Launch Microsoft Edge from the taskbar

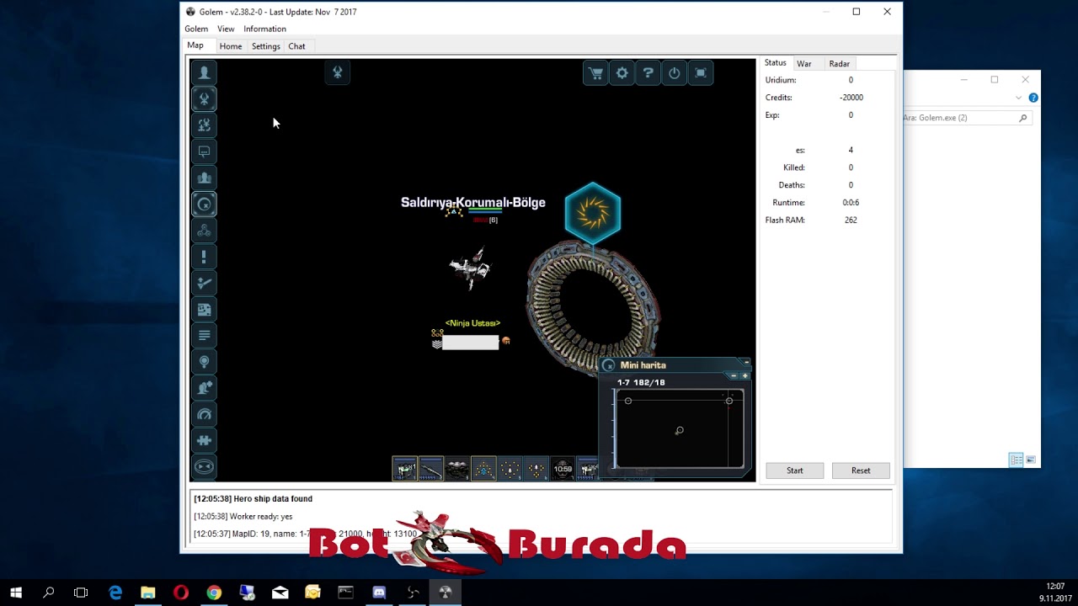(x=115, y=593)
